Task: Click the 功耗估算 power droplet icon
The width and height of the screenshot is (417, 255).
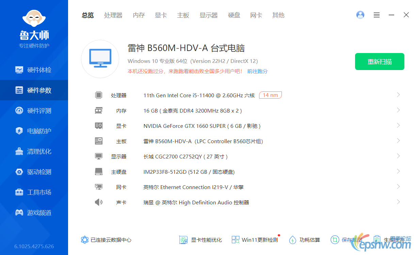Action: pyautogui.click(x=292, y=240)
